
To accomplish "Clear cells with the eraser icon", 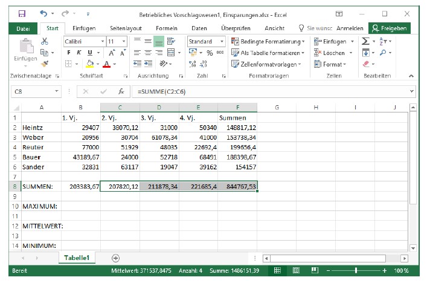I will (x=366, y=64).
